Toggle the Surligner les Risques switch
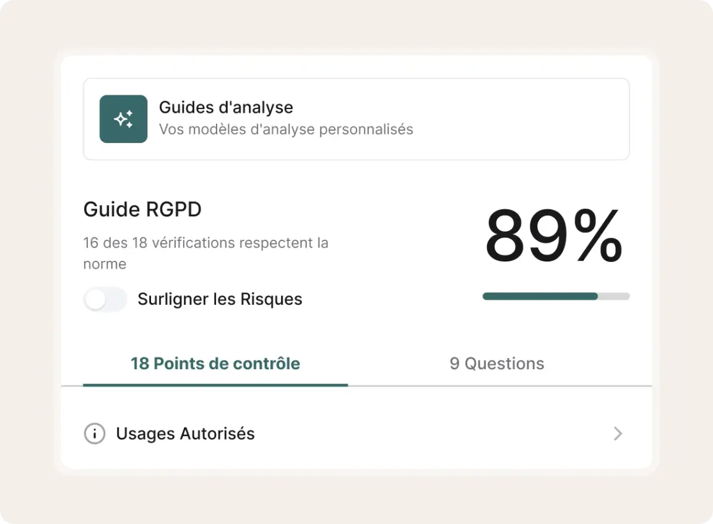 [105, 300]
